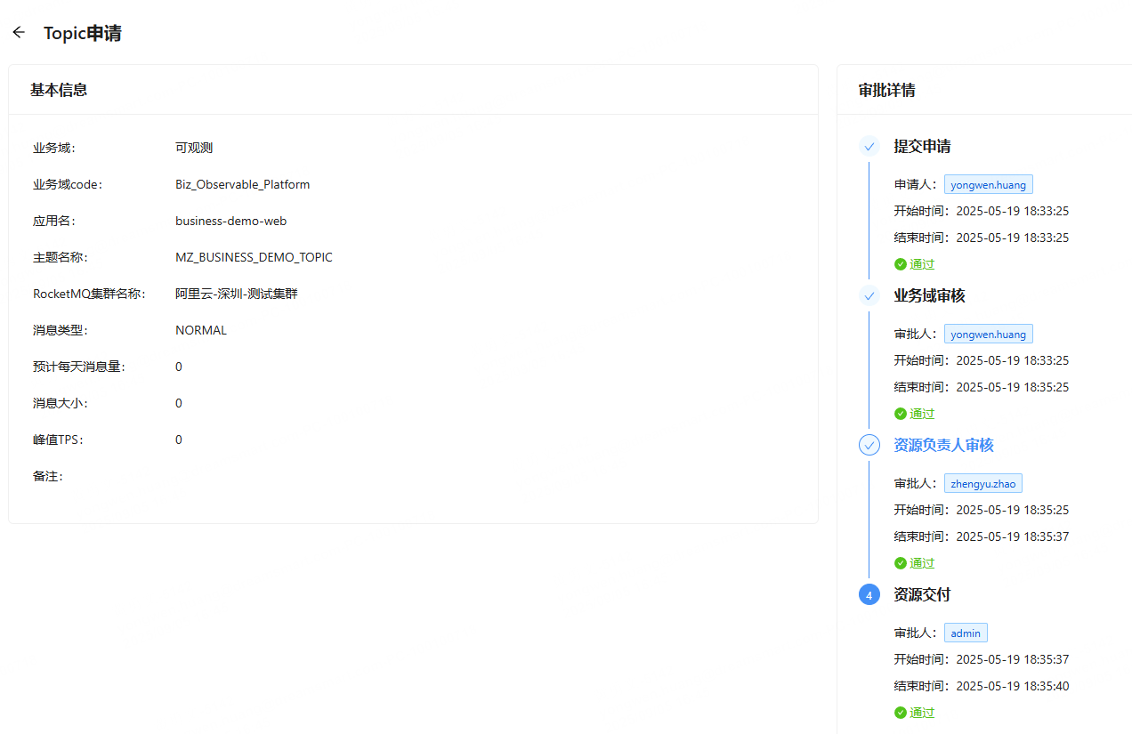Click the admin approver tag
The width and height of the screenshot is (1132, 734).
(x=966, y=633)
